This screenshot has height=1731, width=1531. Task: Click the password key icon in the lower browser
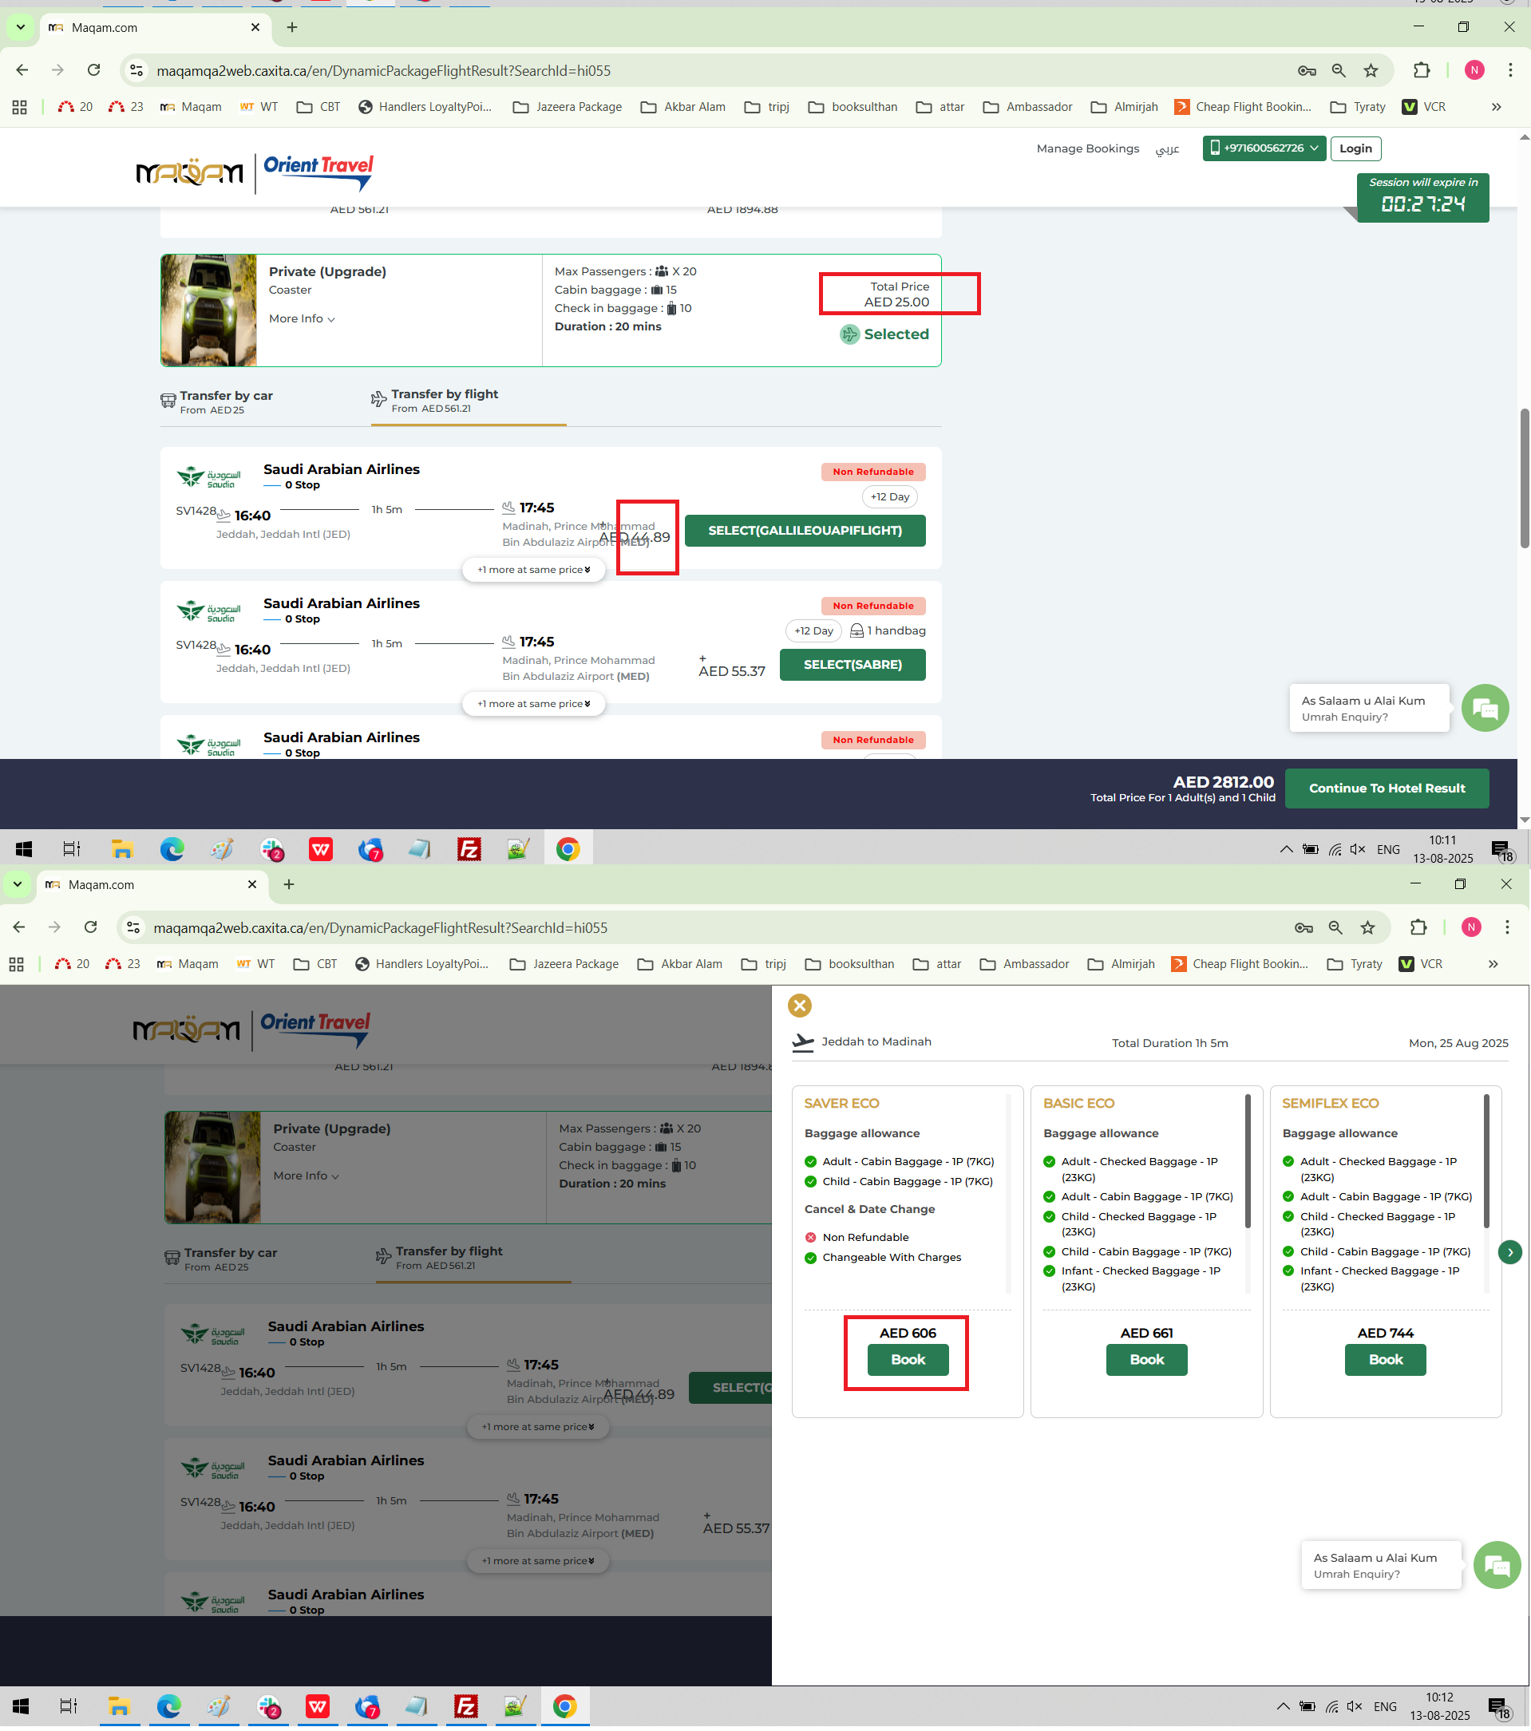1303,928
